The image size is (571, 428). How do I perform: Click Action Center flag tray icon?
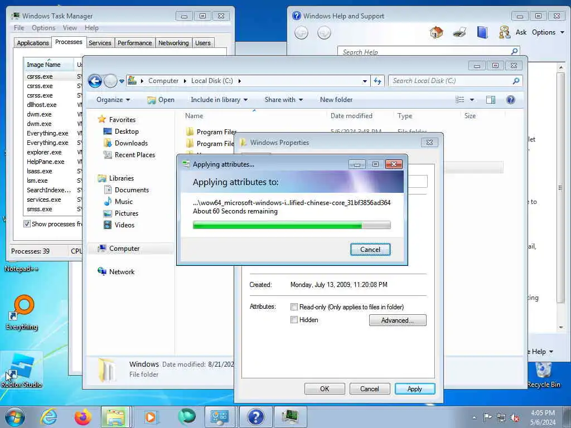487,417
